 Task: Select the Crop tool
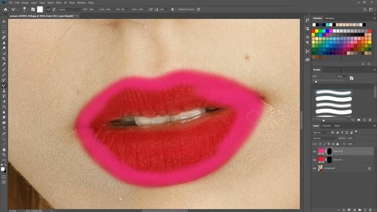pos(4,59)
